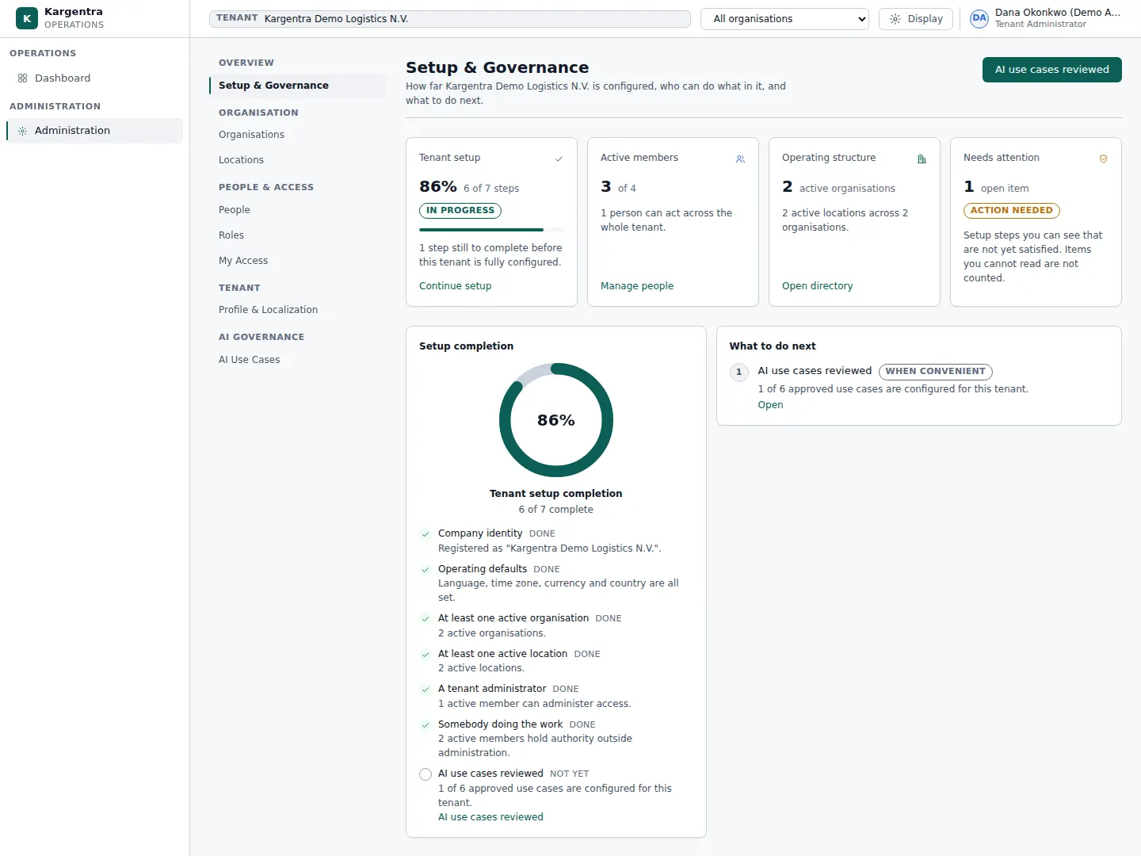Click AI use cases reviewed link in checklist

[x=490, y=817]
